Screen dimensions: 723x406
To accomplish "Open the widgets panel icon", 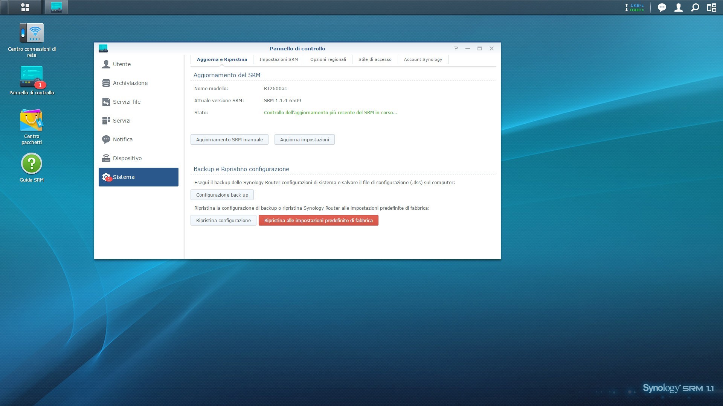I will click(x=711, y=8).
